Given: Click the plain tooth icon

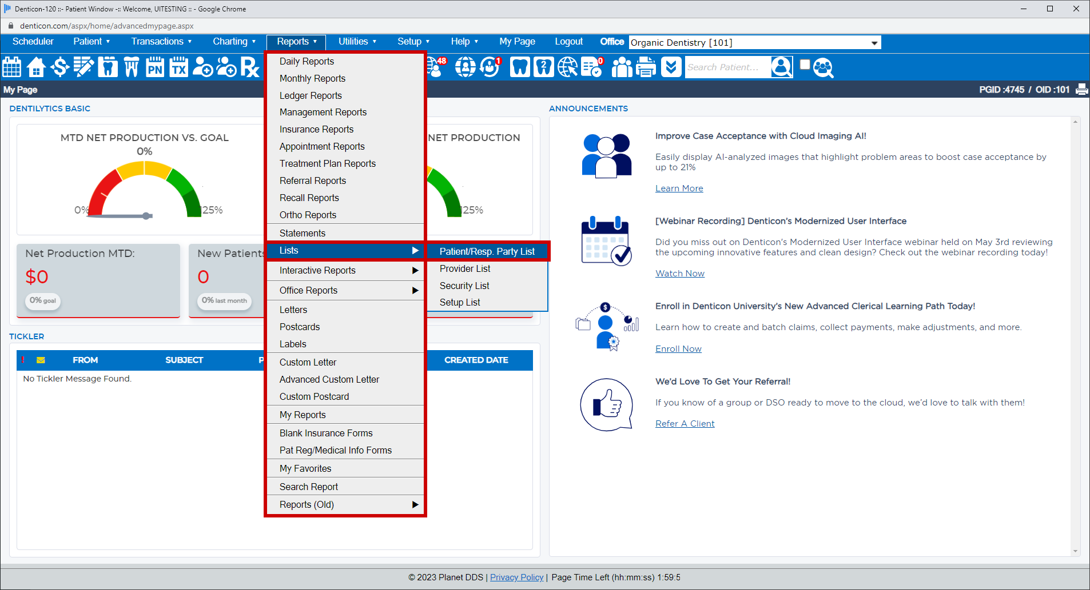Looking at the screenshot, I should 520,67.
